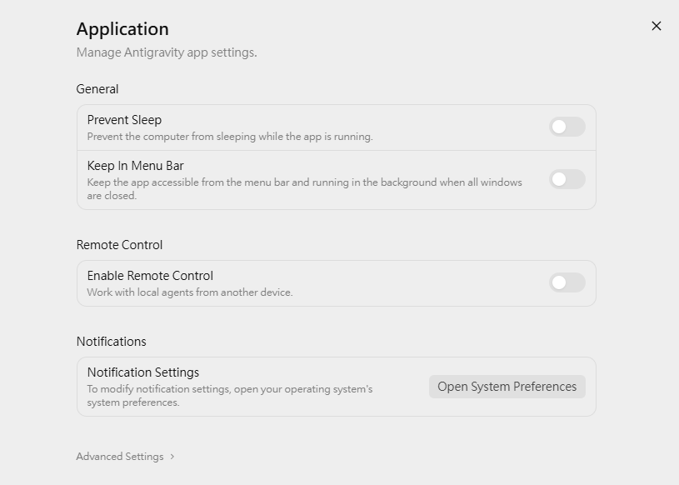679x485 pixels.
Task: Toggle the Prevent Sleep switch
Action: pyautogui.click(x=567, y=127)
